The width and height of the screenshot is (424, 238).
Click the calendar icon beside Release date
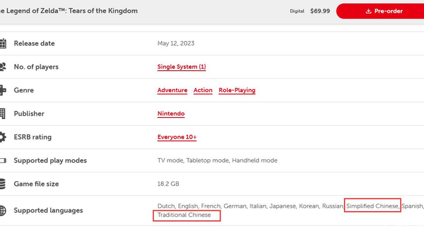[3, 44]
